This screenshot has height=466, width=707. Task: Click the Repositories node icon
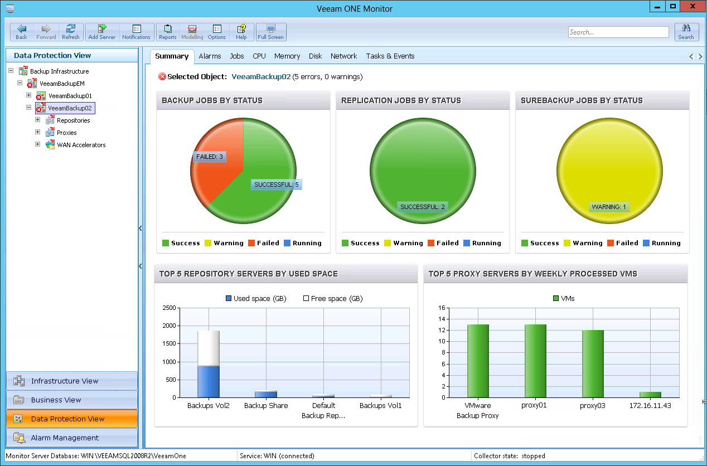(x=50, y=120)
